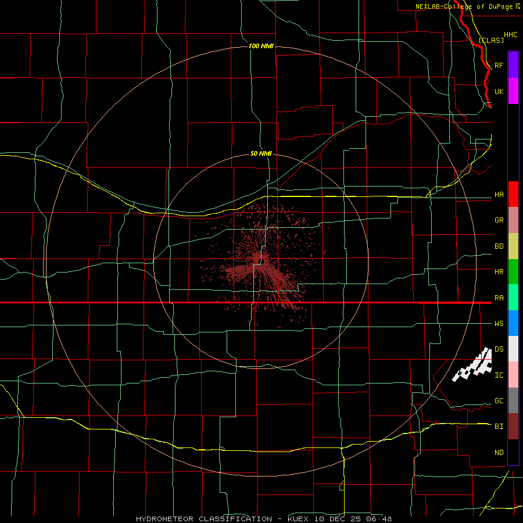This screenshot has height=523, width=523.
Task: Click the dark green HR legend swatch
Action: click(x=513, y=272)
